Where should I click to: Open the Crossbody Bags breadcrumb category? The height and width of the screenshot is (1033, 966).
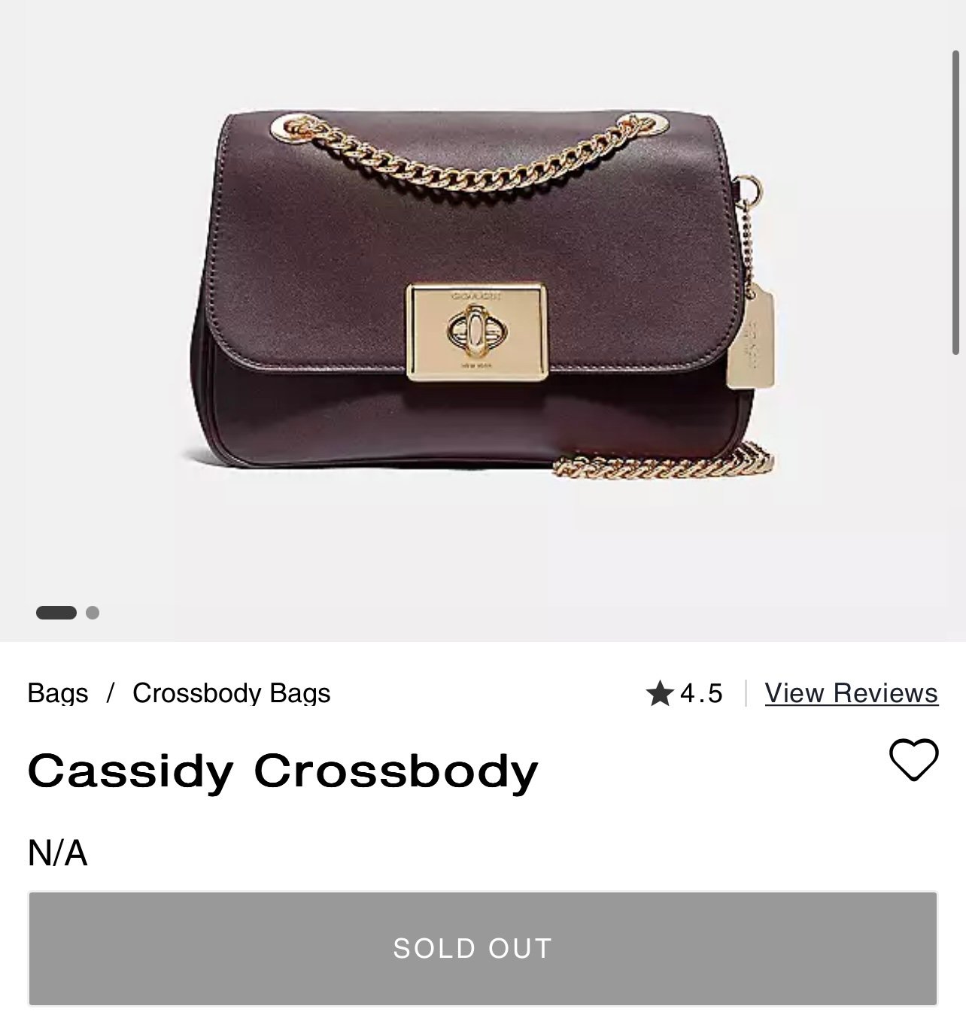tap(232, 693)
